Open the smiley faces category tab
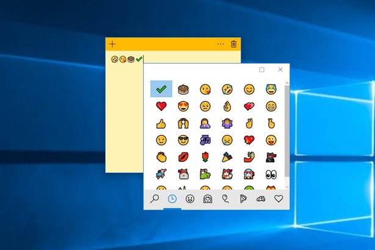 (190, 199)
